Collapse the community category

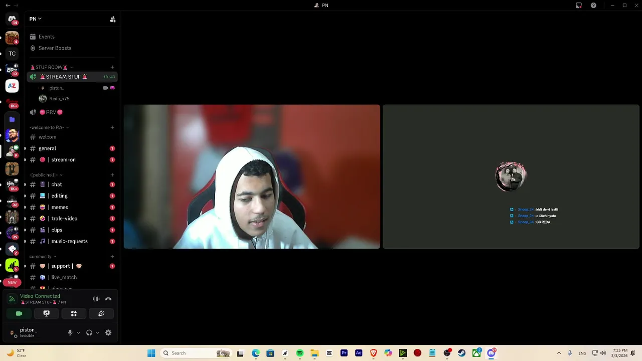[x=43, y=257]
